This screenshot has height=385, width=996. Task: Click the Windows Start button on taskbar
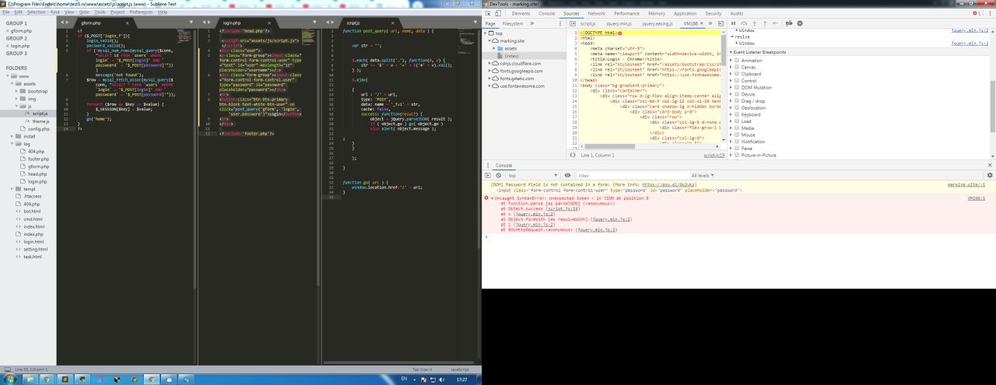coord(9,379)
